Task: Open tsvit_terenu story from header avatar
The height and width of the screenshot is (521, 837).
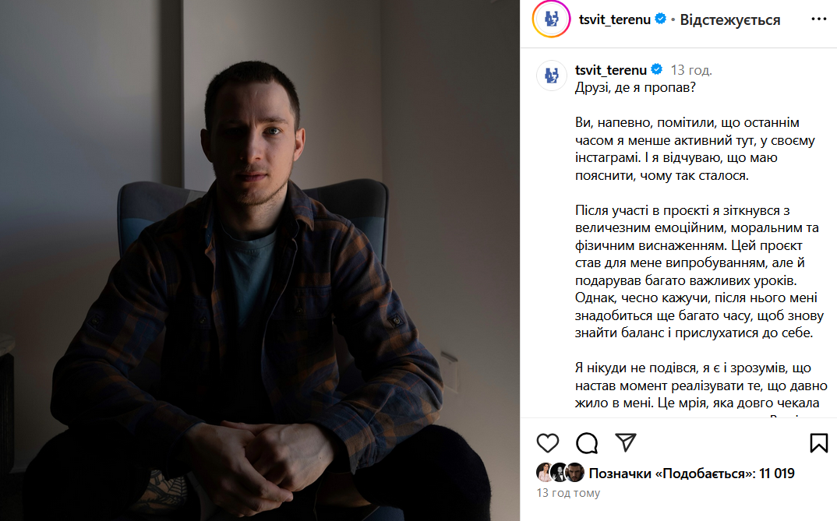Action: [552, 19]
